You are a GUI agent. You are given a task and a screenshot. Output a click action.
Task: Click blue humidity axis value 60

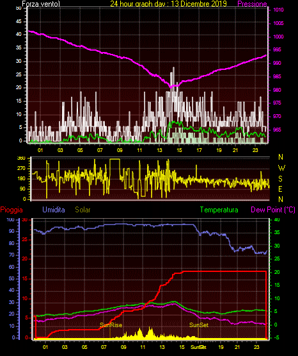[12, 267]
